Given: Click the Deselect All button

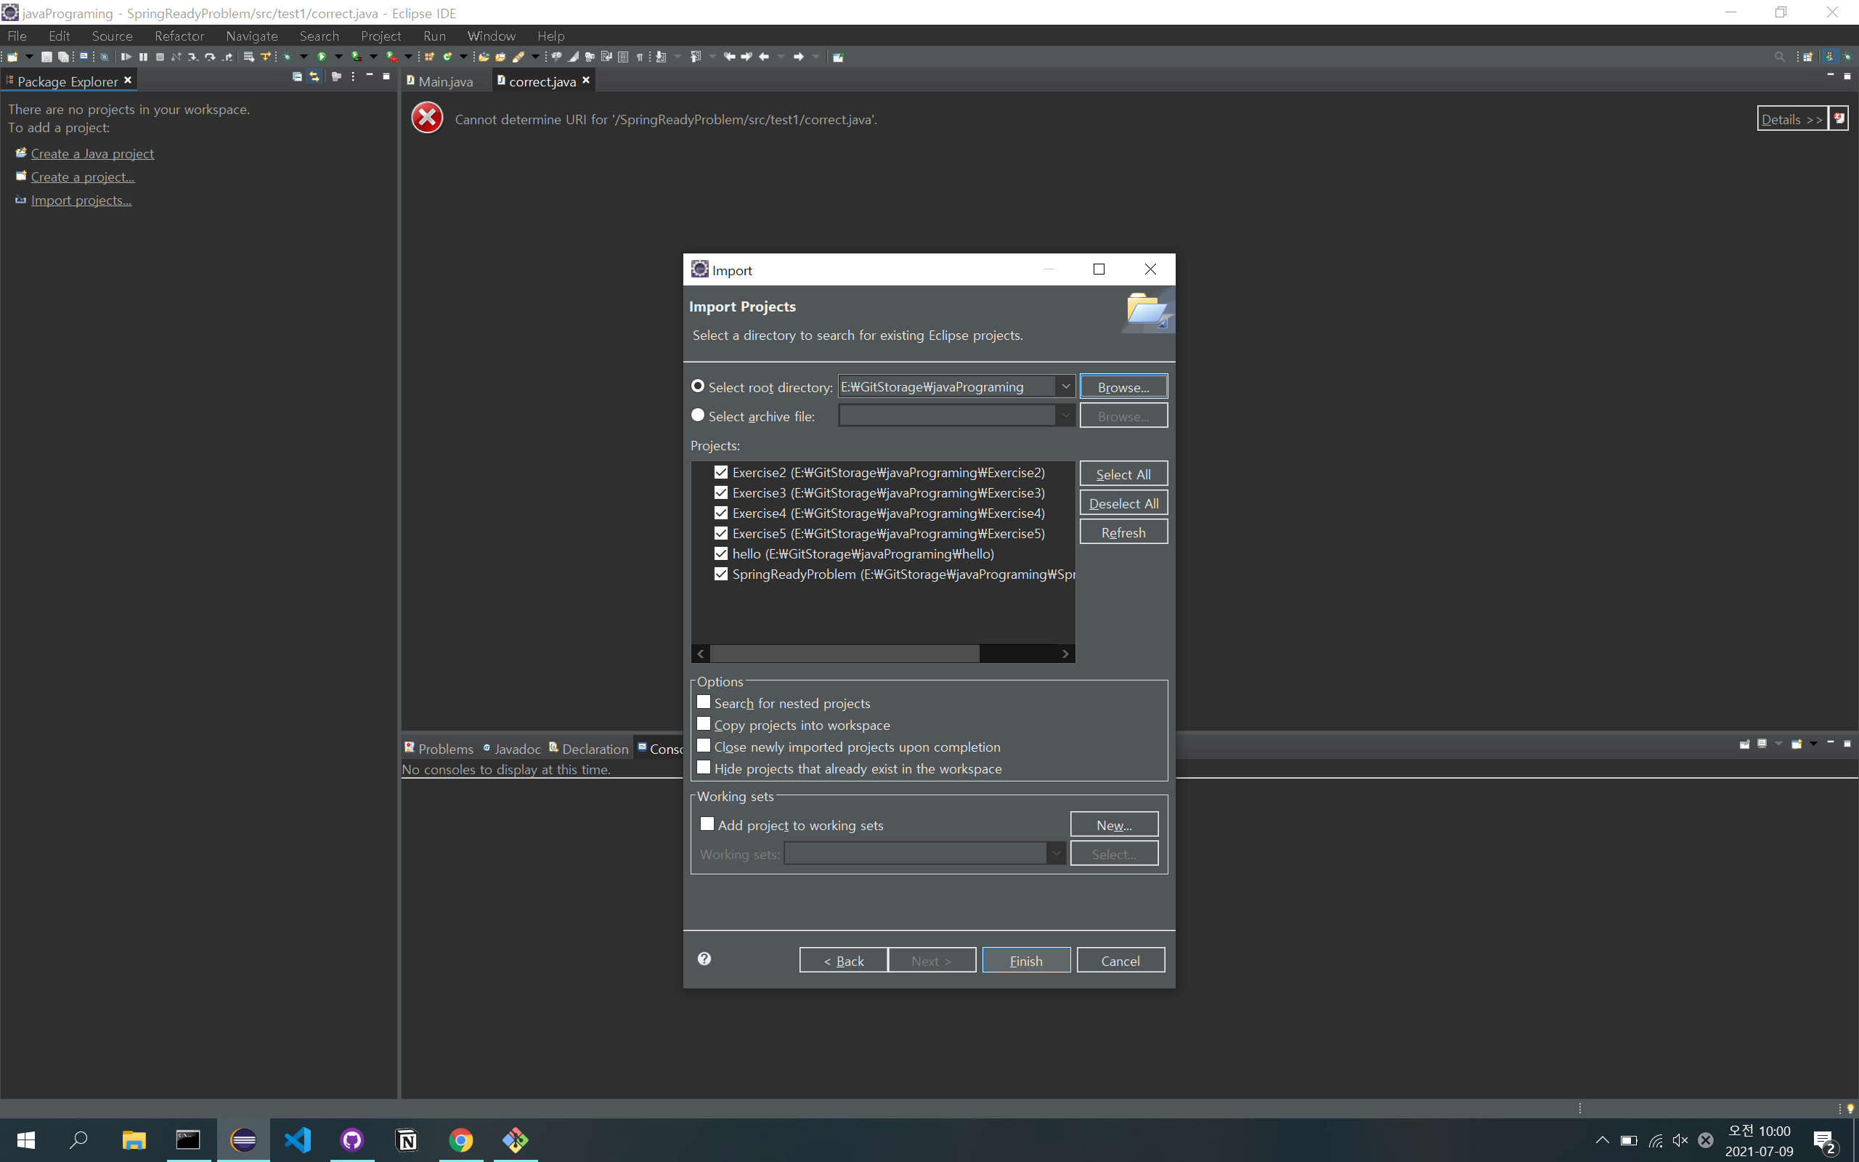Looking at the screenshot, I should (x=1123, y=503).
